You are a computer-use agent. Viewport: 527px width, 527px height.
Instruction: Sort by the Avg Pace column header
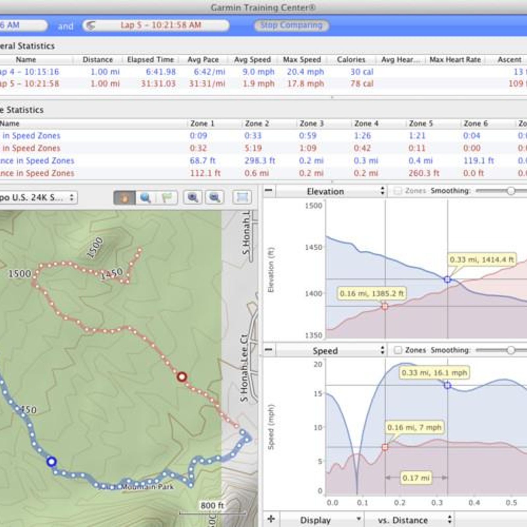point(203,60)
